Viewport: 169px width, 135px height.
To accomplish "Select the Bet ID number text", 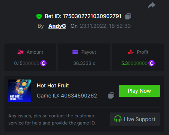I will [92, 16].
